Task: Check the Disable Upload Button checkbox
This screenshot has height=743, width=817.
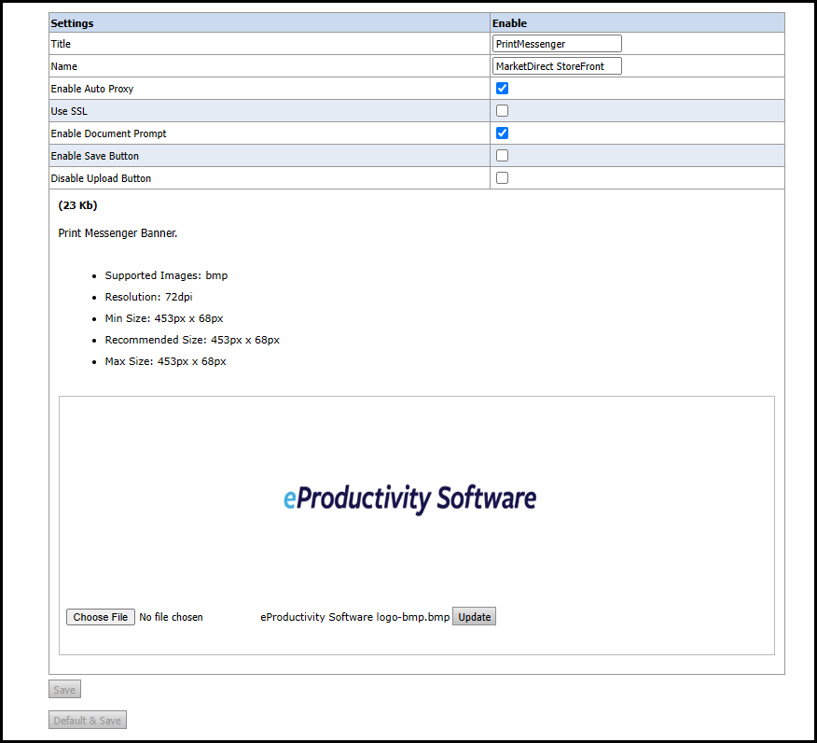Action: click(x=502, y=178)
